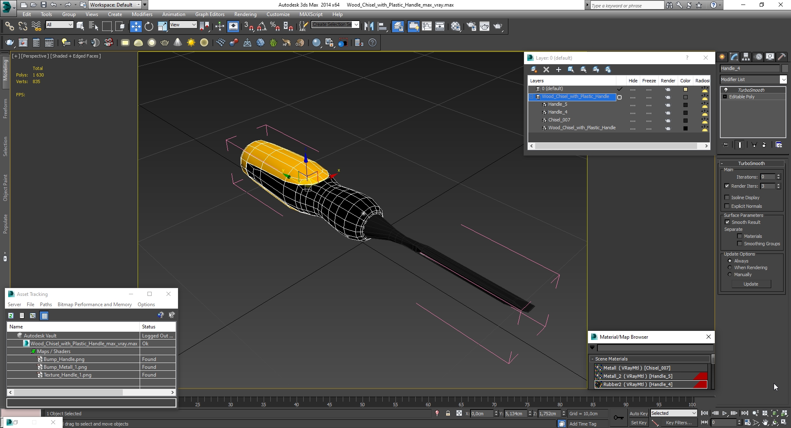Click Auto Key button

639,414
